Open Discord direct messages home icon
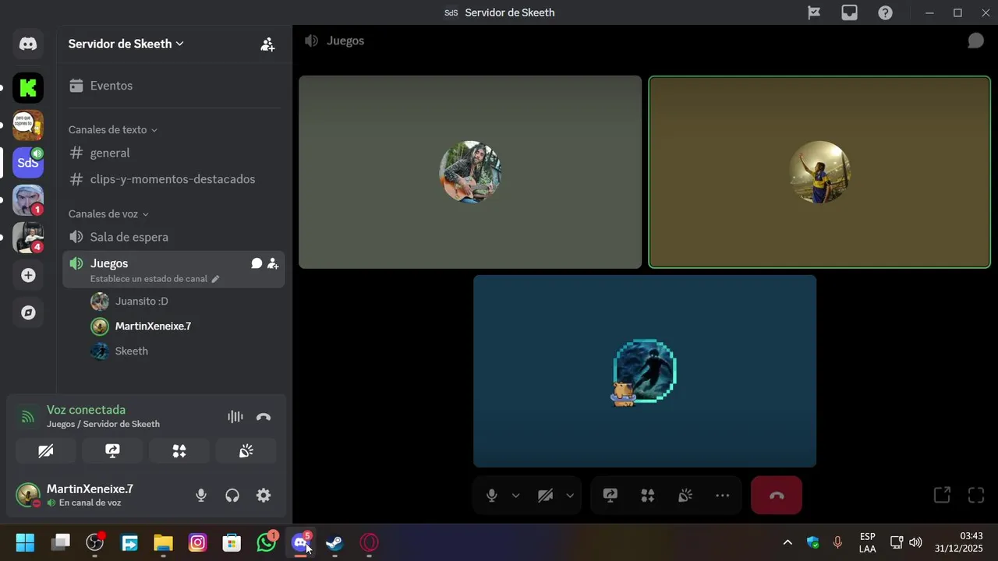This screenshot has width=998, height=561. point(28,44)
